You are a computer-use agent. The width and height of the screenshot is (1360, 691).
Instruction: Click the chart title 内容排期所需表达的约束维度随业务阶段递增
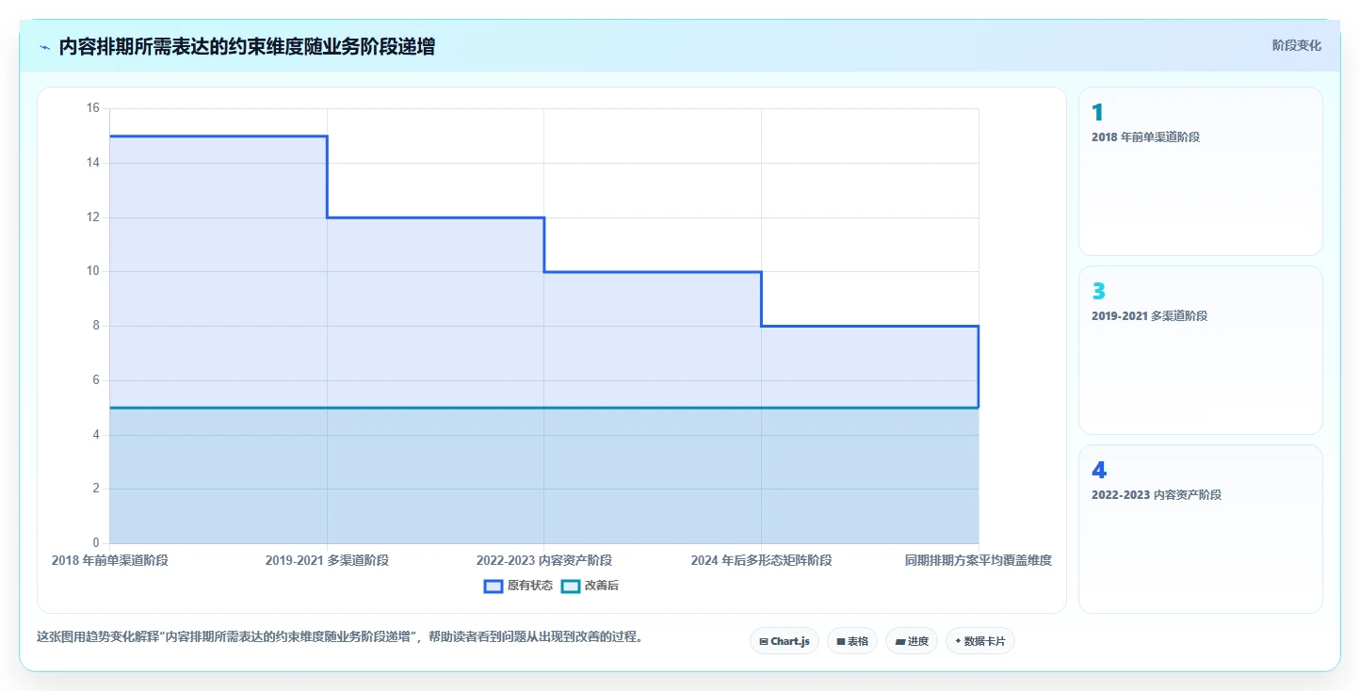click(x=247, y=47)
